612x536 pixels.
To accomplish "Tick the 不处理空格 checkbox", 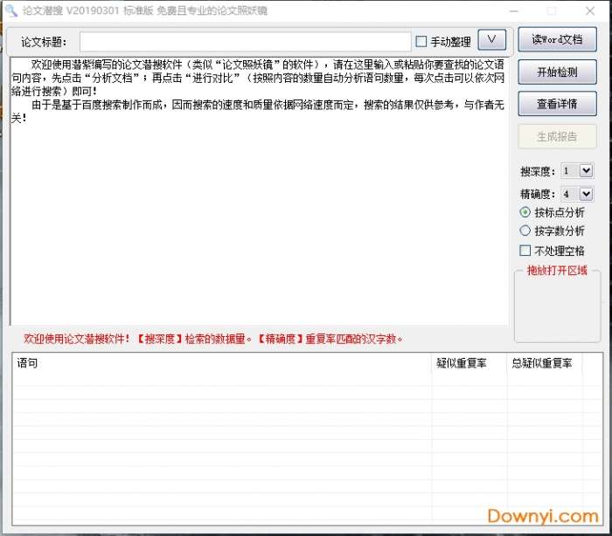I will click(x=525, y=251).
